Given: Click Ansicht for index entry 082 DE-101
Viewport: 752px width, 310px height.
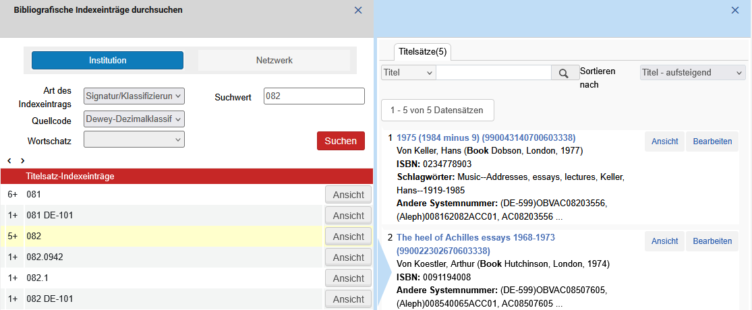Looking at the screenshot, I should (x=348, y=299).
